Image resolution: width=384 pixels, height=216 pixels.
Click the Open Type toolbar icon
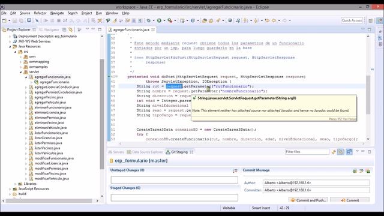point(205,20)
